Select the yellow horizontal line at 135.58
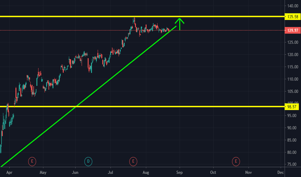 [142, 17]
